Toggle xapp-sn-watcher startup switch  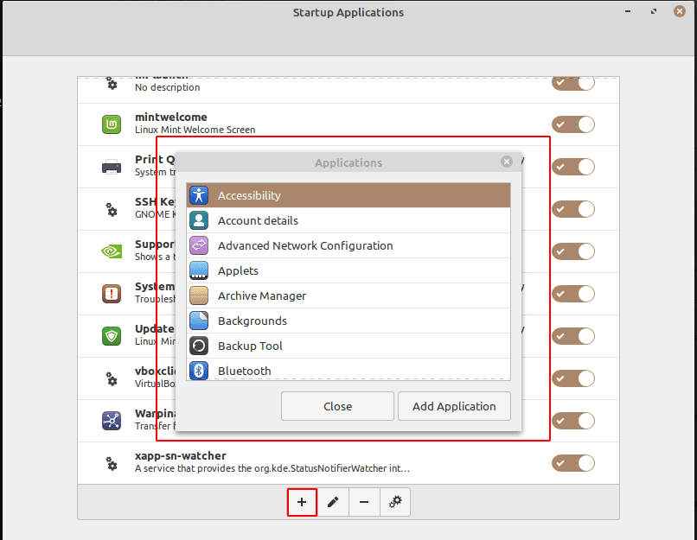click(573, 463)
